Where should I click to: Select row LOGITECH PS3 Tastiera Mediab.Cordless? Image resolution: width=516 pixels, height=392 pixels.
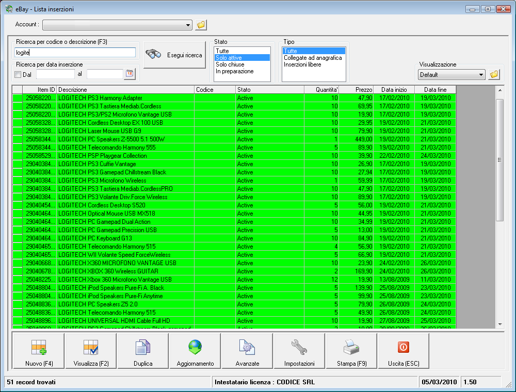click(x=234, y=106)
